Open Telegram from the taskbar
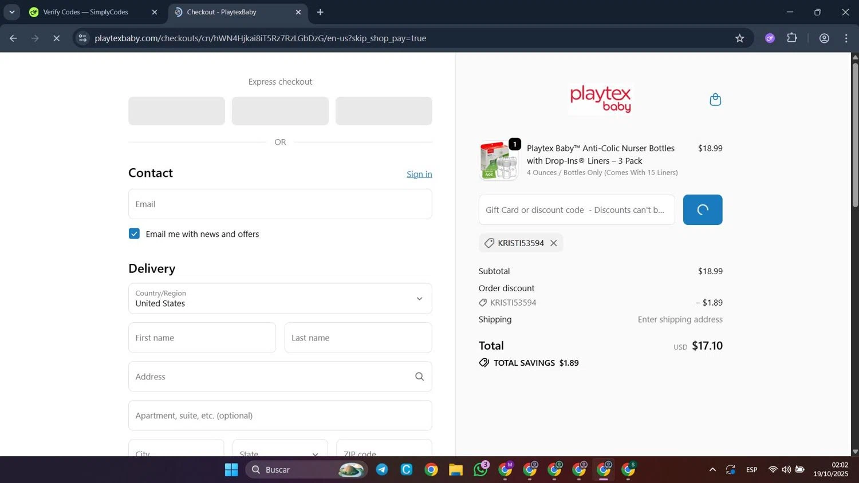This screenshot has height=483, width=859. [382, 470]
